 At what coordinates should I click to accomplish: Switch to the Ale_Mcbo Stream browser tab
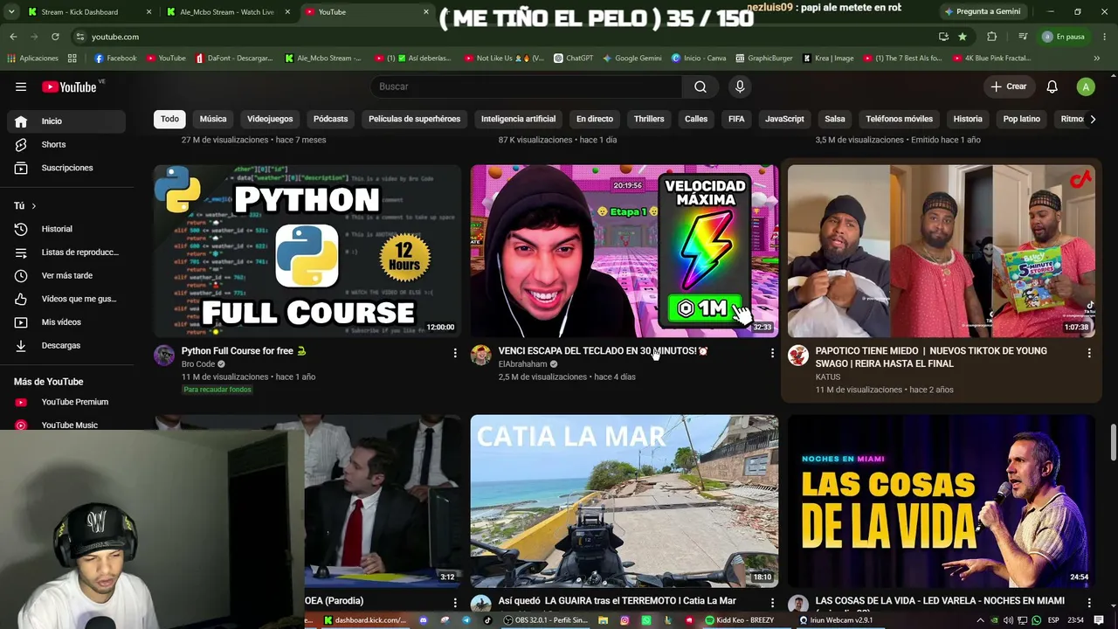[227, 12]
